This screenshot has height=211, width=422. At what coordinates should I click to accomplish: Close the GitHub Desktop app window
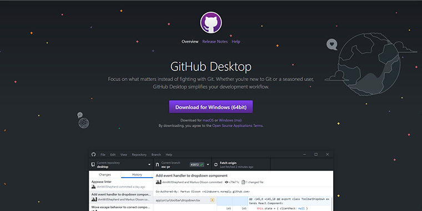(x=327, y=154)
